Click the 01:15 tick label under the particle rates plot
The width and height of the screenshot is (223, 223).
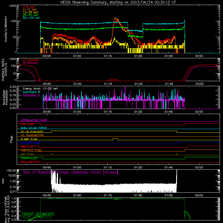coord(108,84)
